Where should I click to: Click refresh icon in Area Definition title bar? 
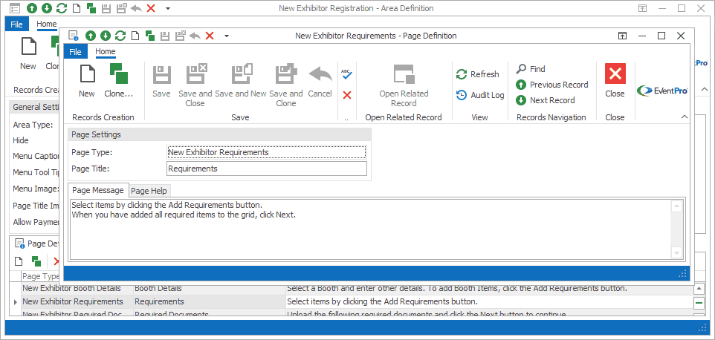click(62, 8)
